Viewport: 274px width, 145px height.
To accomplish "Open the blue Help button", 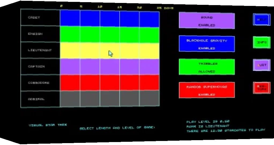I will click(262, 19).
